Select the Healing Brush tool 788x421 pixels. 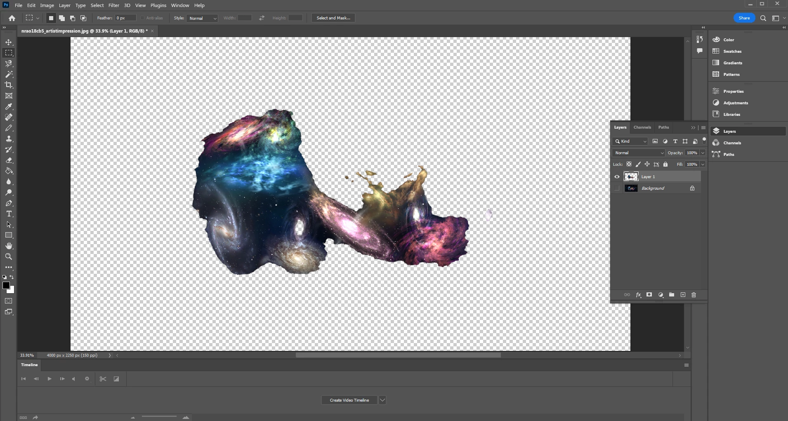point(9,117)
